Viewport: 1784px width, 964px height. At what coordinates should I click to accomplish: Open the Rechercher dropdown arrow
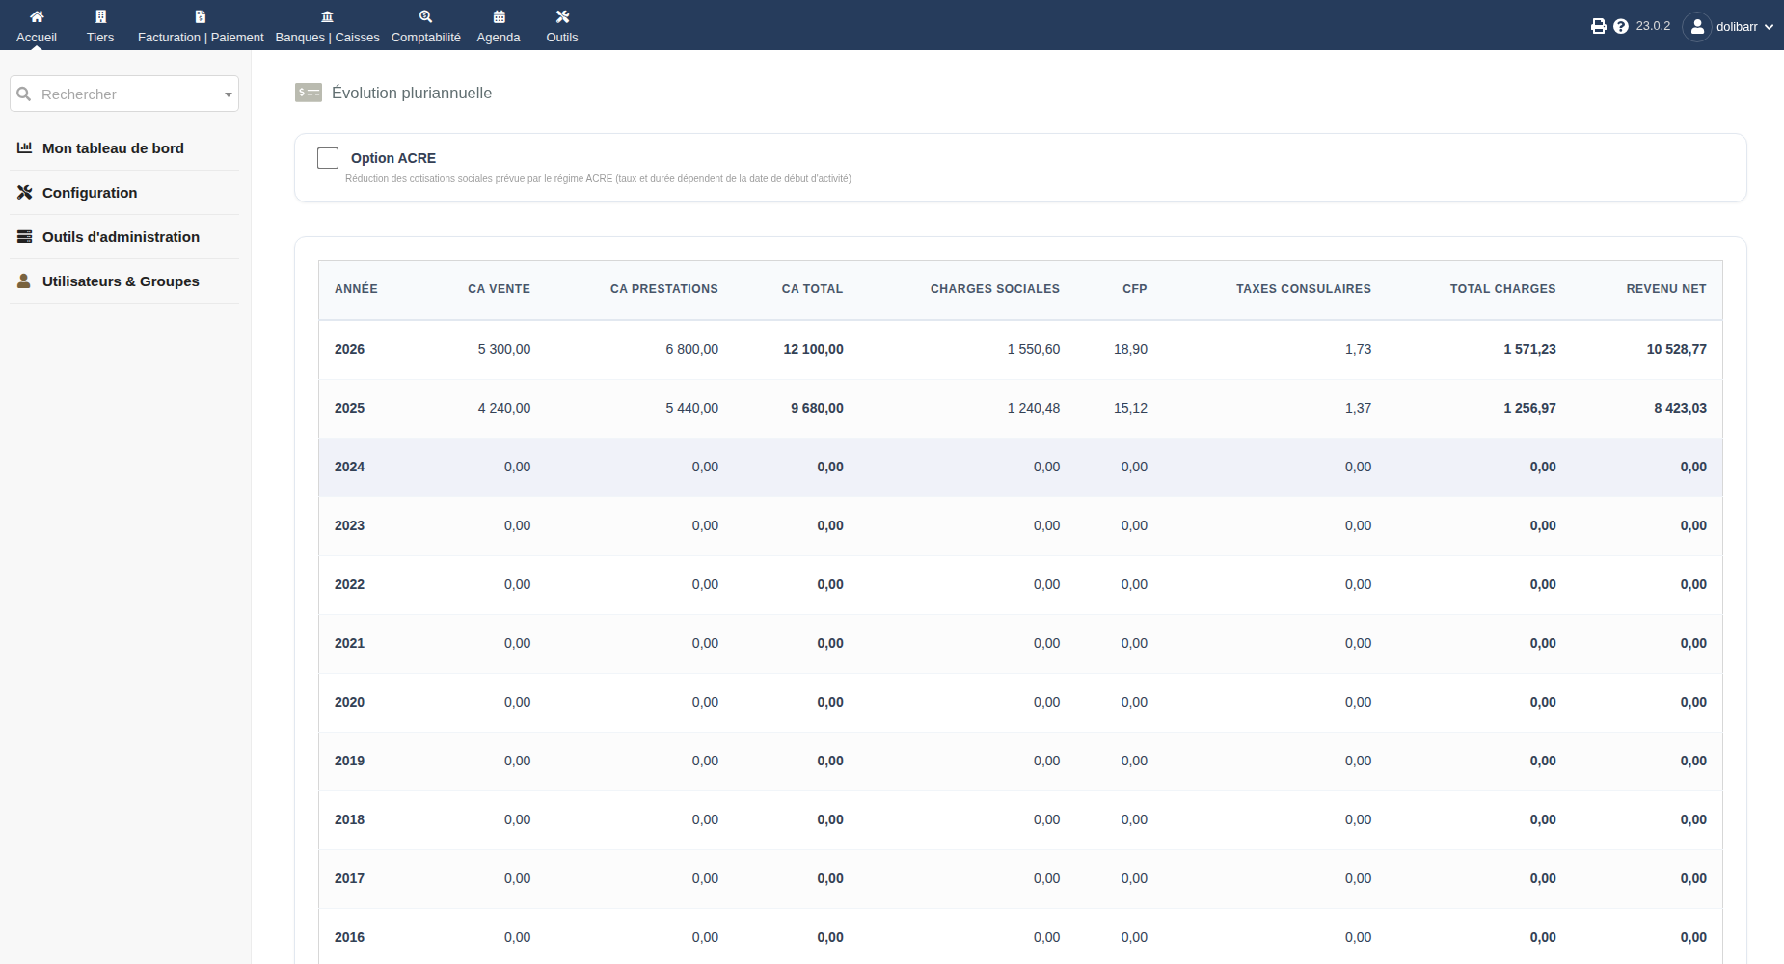[x=229, y=94]
